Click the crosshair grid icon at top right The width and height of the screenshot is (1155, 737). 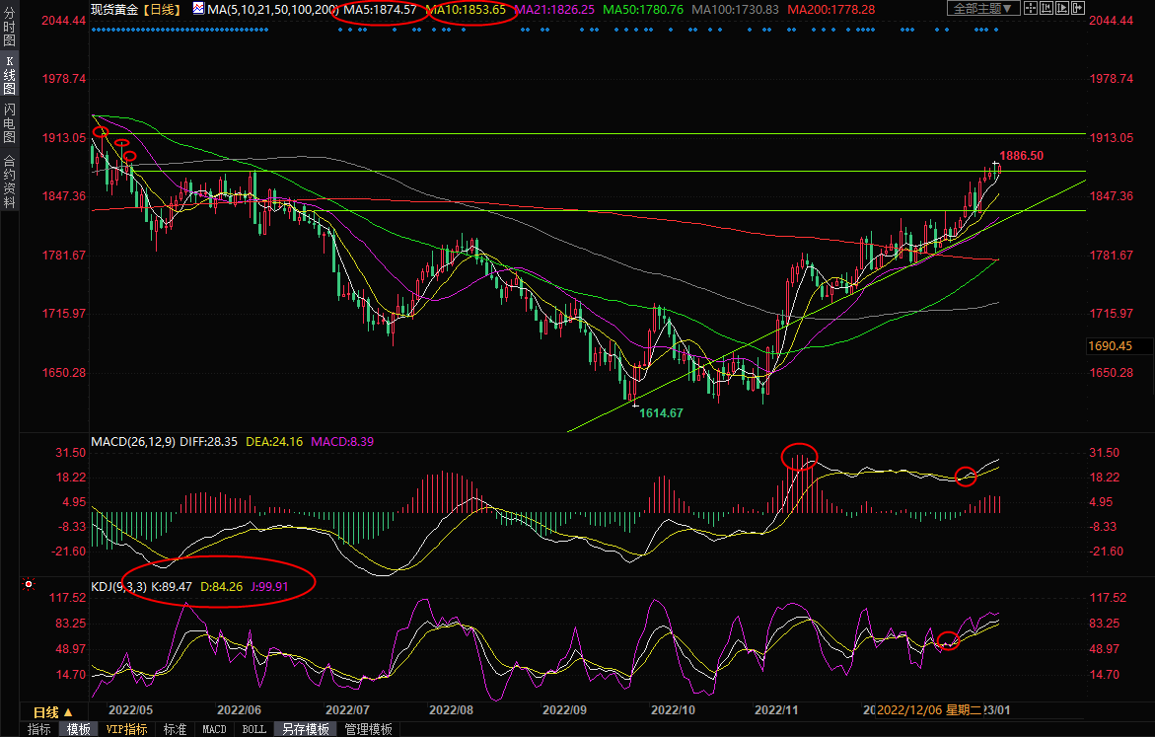pyautogui.click(x=1033, y=8)
